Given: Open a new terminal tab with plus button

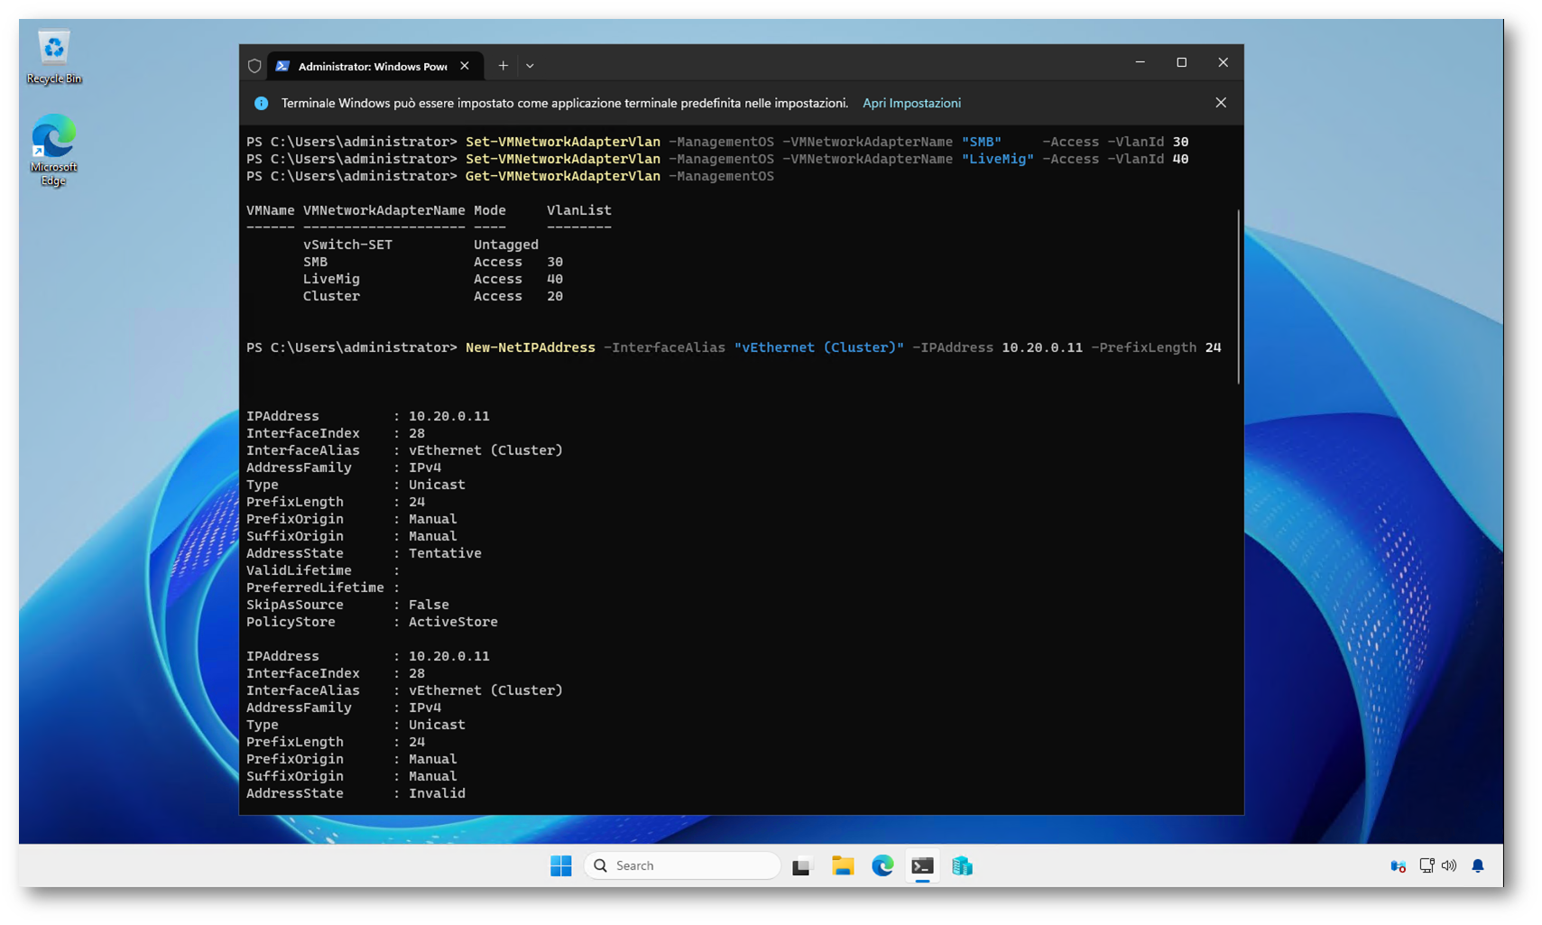Looking at the screenshot, I should pyautogui.click(x=503, y=66).
